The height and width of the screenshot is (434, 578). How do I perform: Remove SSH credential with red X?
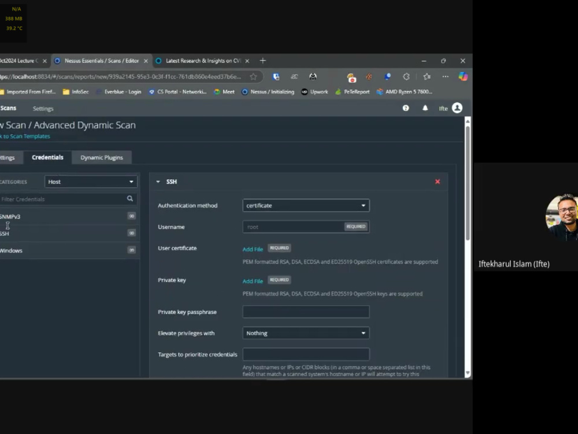[x=438, y=181]
